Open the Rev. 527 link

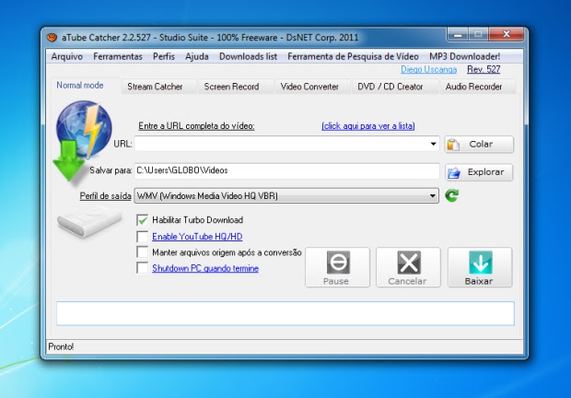[484, 69]
